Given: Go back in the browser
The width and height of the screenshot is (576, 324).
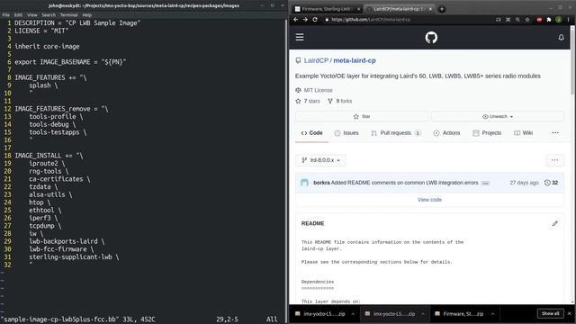Looking at the screenshot, I should pos(296,20).
